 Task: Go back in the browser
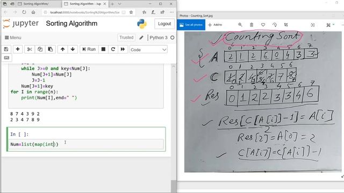pos(6,12)
